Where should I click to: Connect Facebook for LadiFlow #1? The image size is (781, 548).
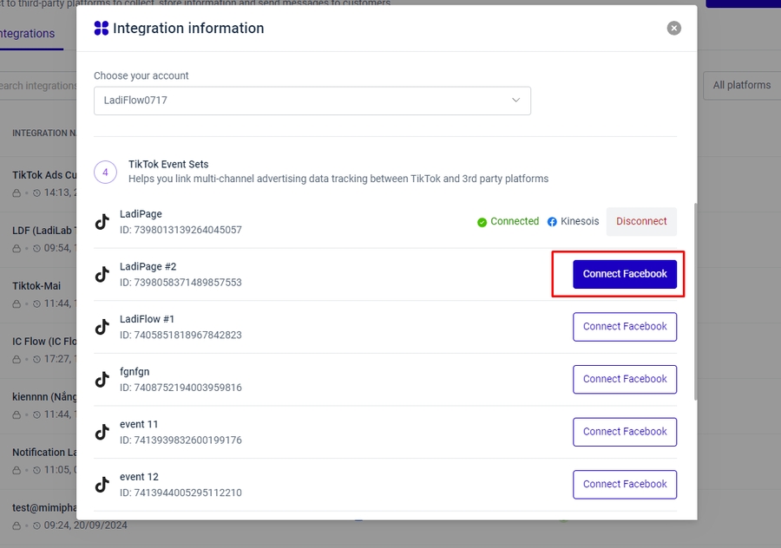(625, 327)
